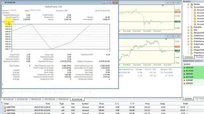
Task: Minimize the lower background chart window
Action: 168,36
